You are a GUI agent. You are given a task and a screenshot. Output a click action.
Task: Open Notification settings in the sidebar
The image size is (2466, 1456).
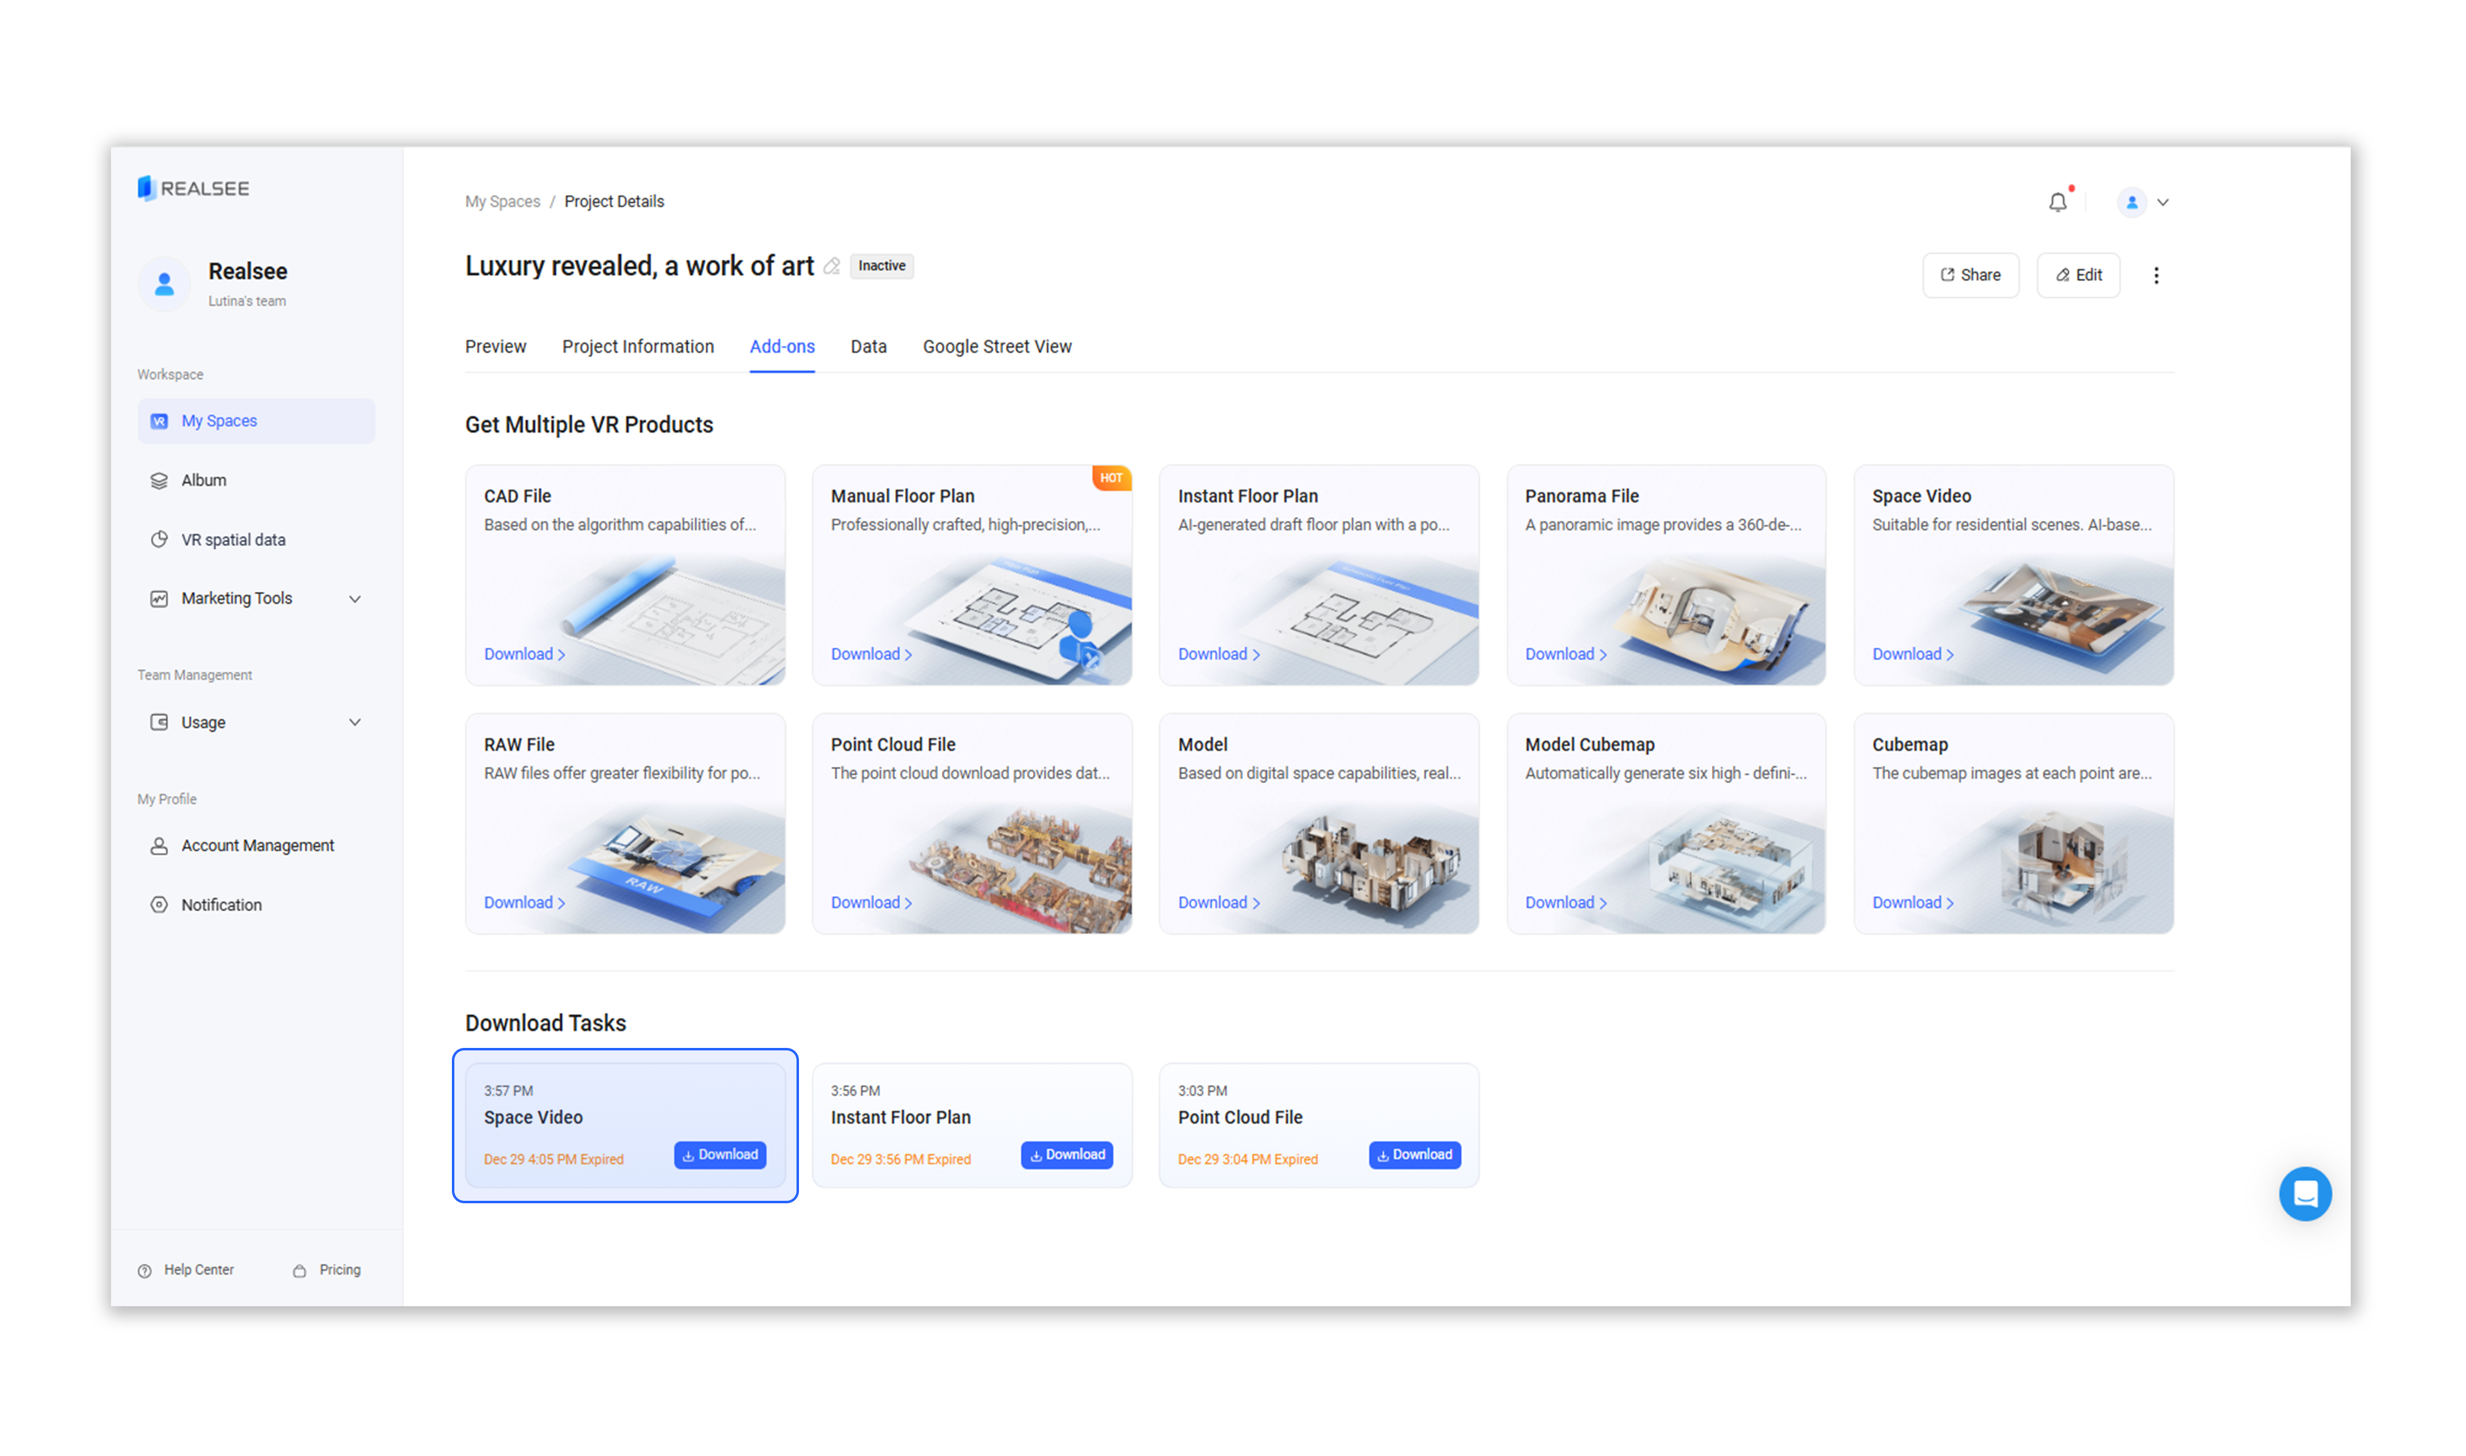[221, 904]
